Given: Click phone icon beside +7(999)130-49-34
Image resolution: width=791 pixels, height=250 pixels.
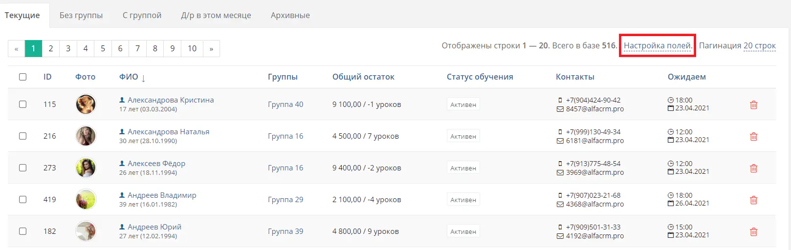Looking at the screenshot, I should (x=560, y=132).
